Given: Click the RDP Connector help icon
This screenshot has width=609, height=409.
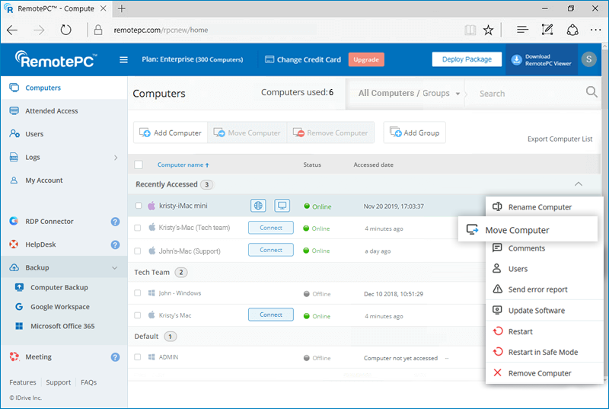Looking at the screenshot, I should pyautogui.click(x=115, y=222).
